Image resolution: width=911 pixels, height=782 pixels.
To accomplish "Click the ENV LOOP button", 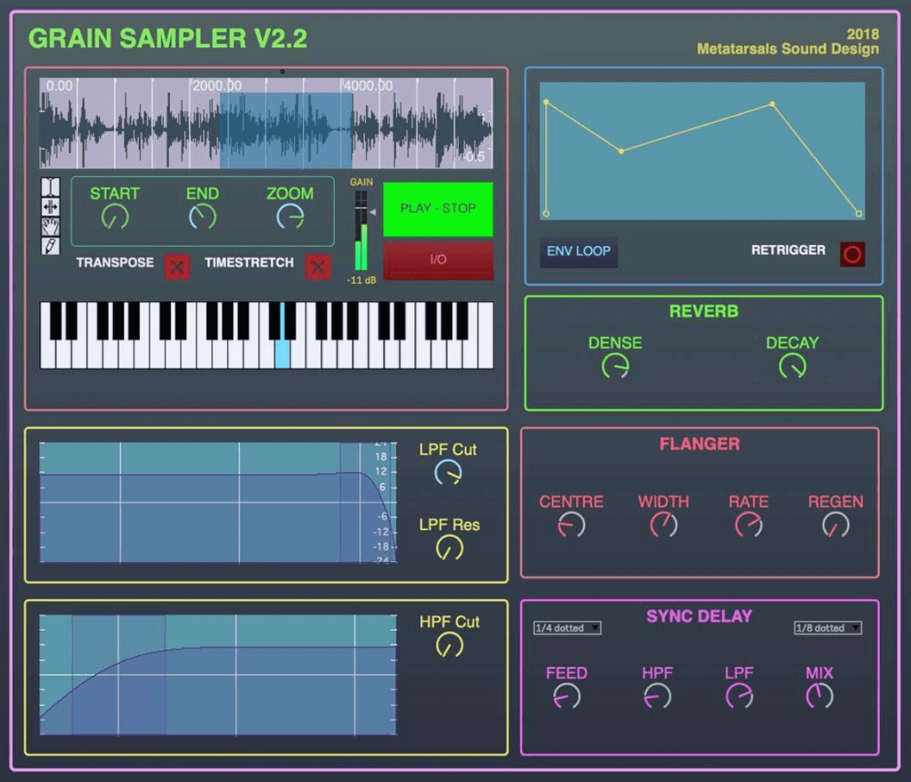I will [x=579, y=251].
